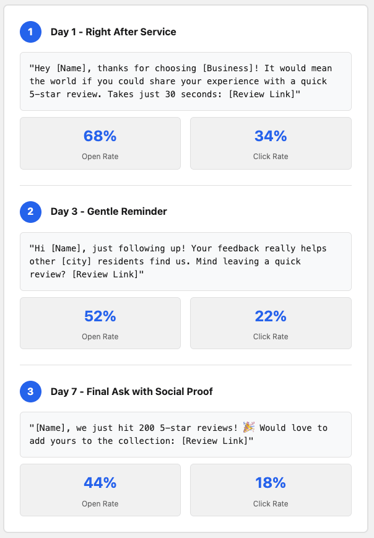Click the 44% Open Rate stat card
This screenshot has height=538, width=374.
(100, 490)
